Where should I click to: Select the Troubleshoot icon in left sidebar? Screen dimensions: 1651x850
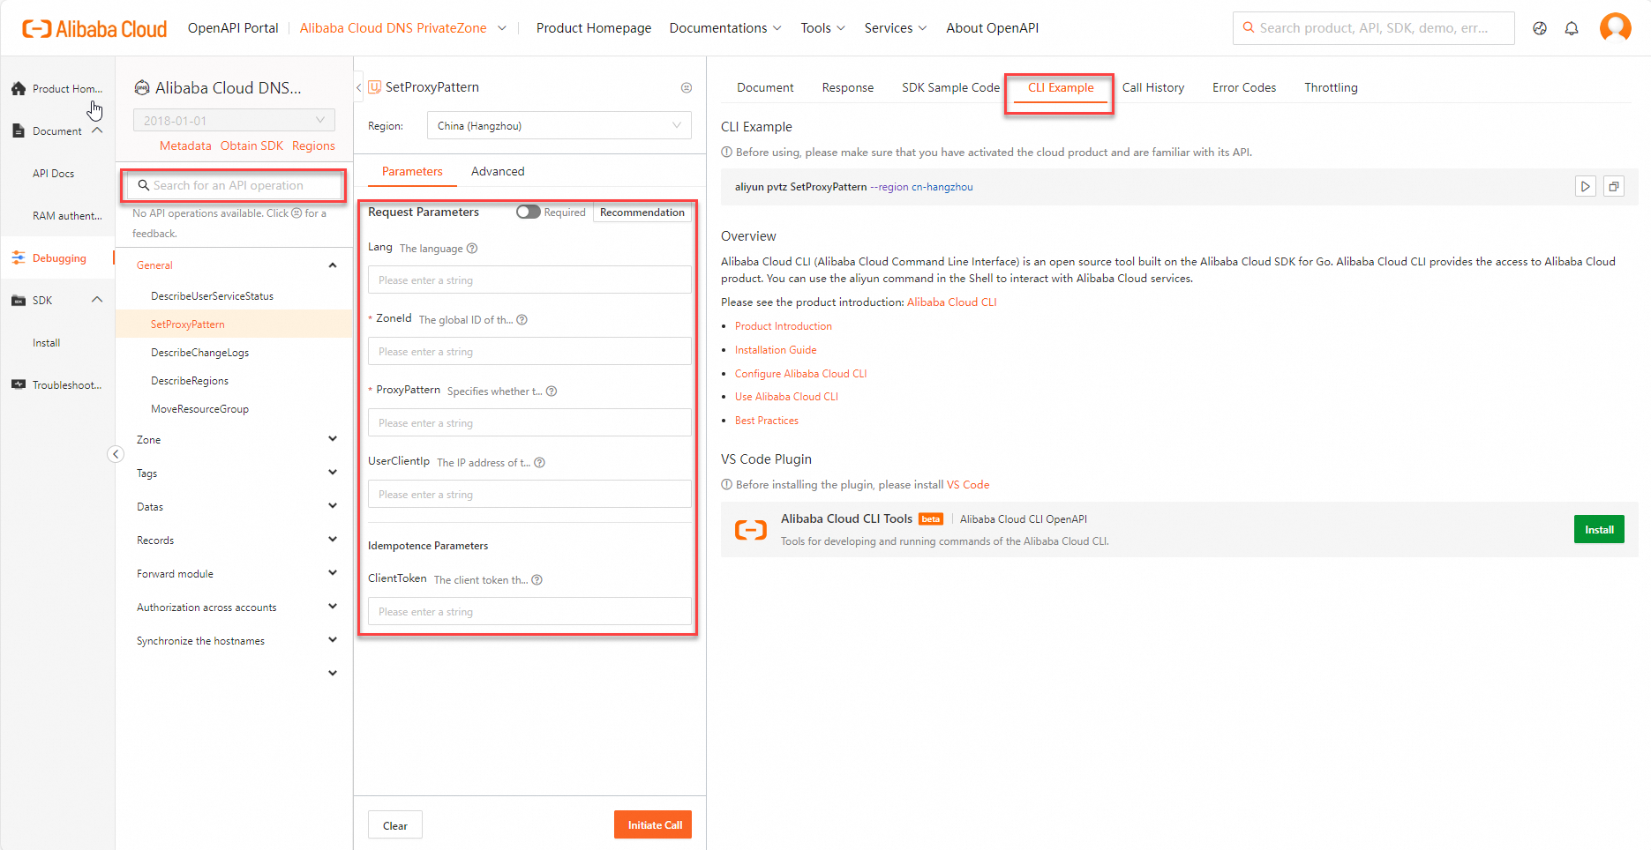[18, 384]
